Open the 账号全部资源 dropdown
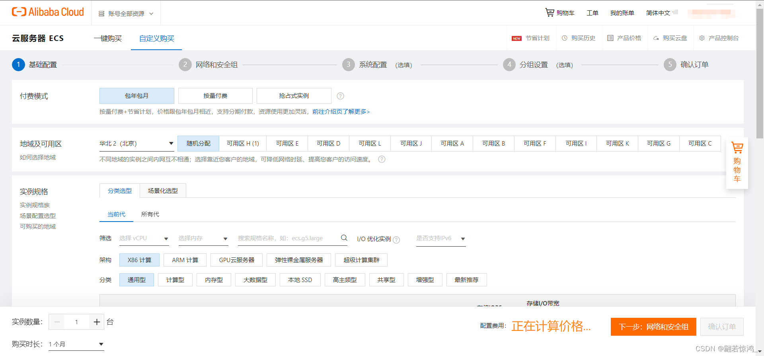The width and height of the screenshot is (764, 356). (126, 14)
